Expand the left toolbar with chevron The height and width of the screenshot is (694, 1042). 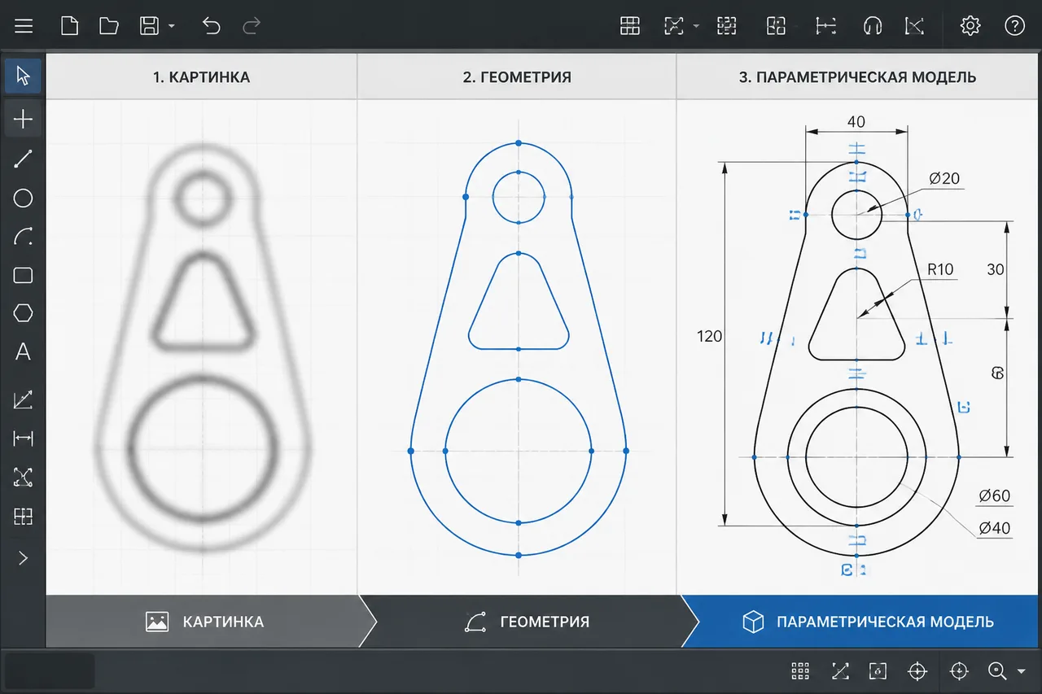[x=23, y=558]
